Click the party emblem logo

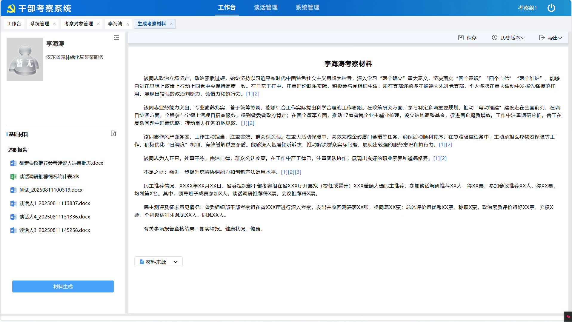11,8
